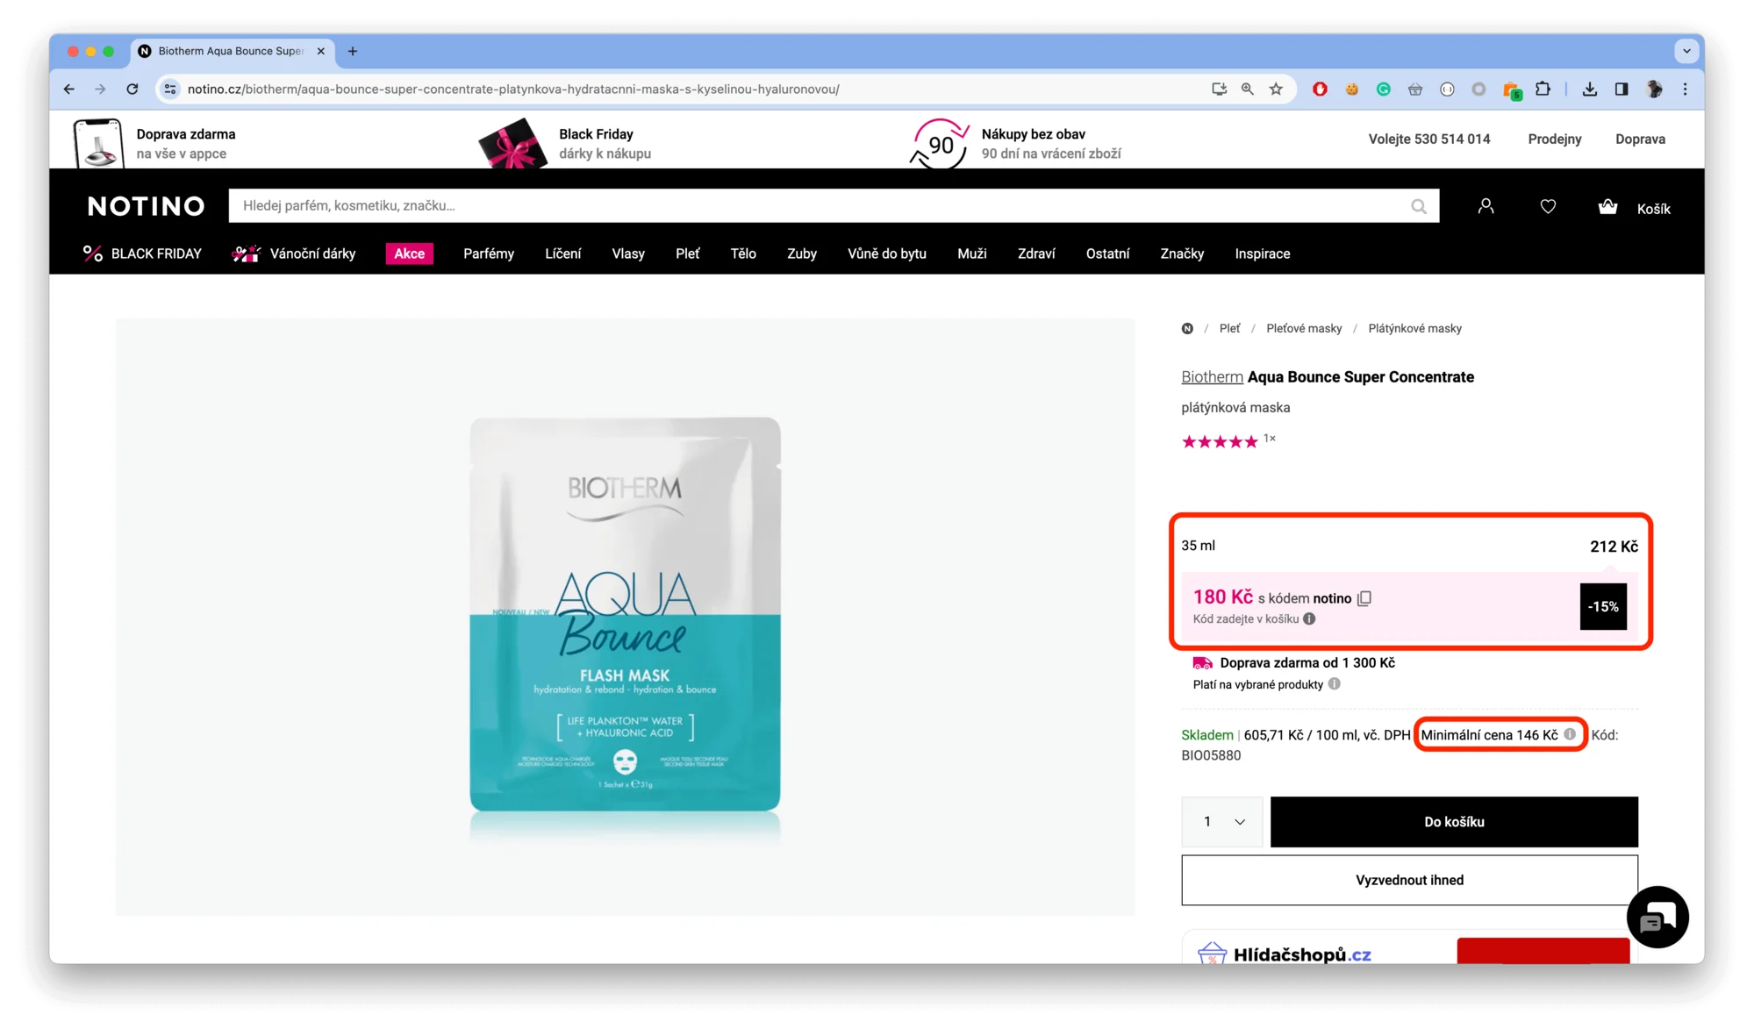
Task: Open the Pleť menu in navigation bar
Action: pyautogui.click(x=687, y=254)
